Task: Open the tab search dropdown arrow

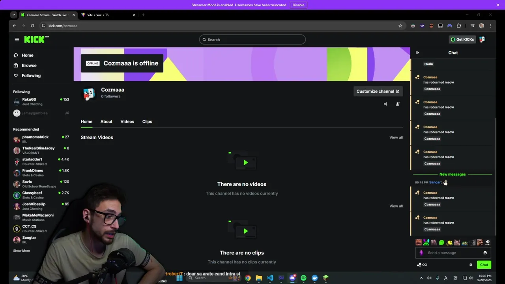Action: pos(14,15)
